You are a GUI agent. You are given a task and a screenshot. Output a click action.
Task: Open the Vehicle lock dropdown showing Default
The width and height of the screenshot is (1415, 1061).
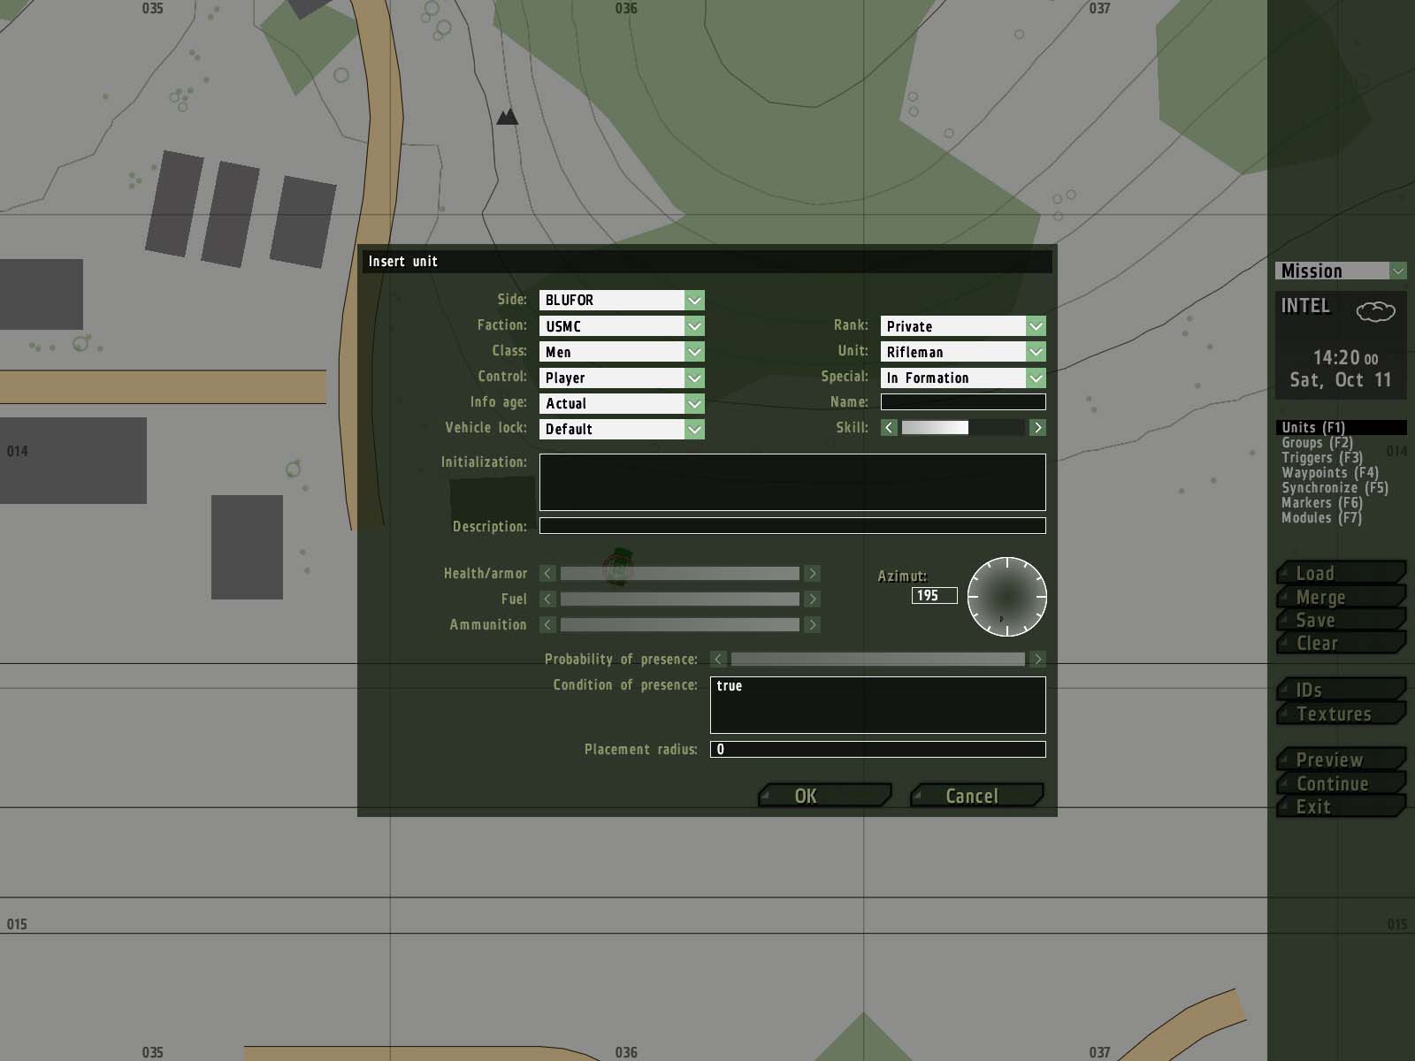pyautogui.click(x=622, y=429)
